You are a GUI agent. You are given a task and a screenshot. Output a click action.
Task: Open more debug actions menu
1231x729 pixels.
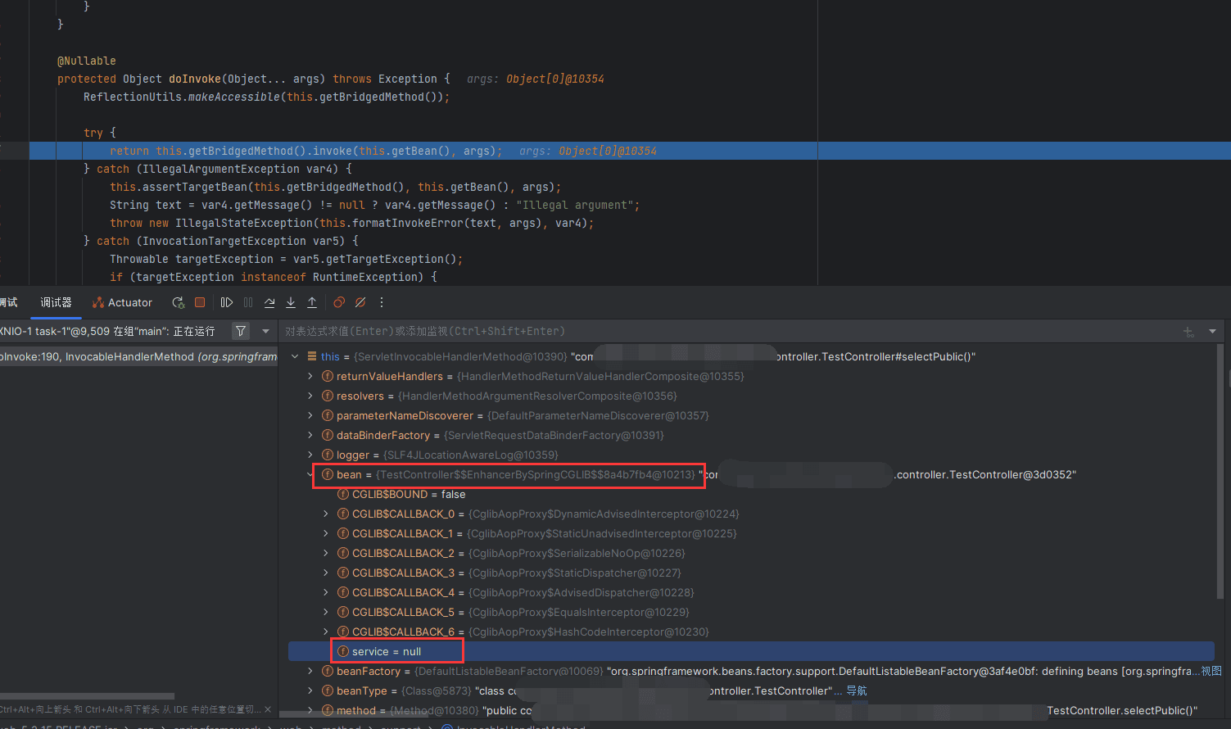[x=382, y=302]
